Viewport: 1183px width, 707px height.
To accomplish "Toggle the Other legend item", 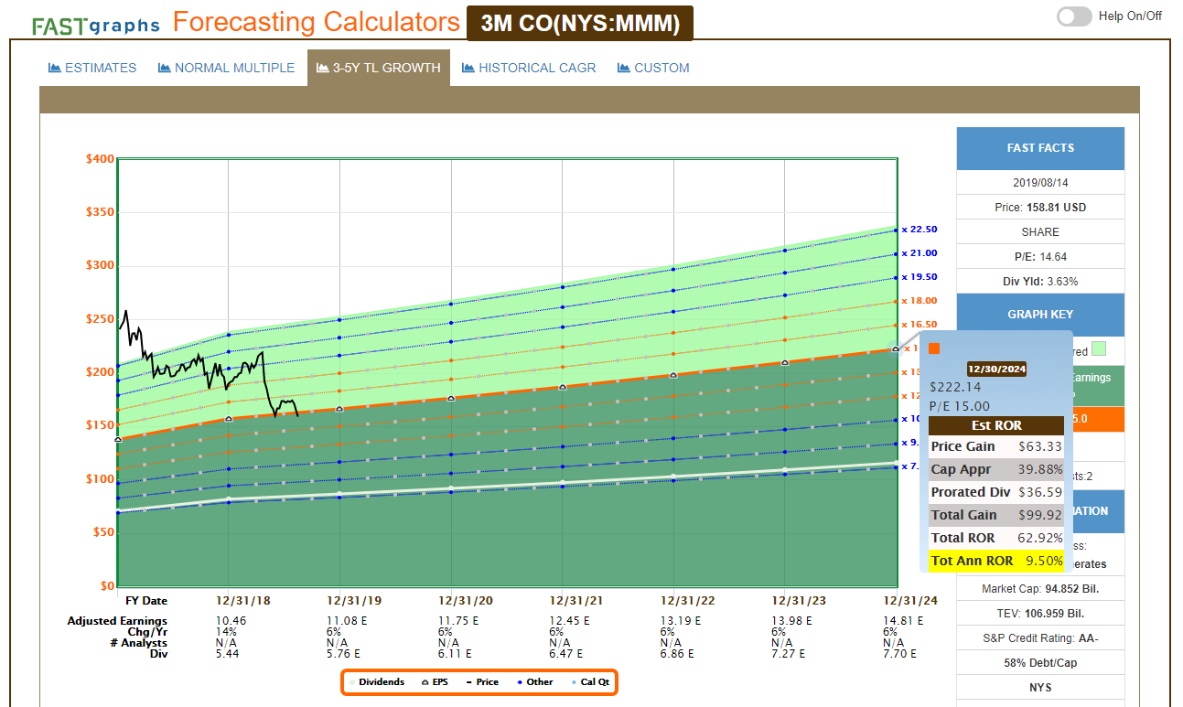I will click(534, 682).
